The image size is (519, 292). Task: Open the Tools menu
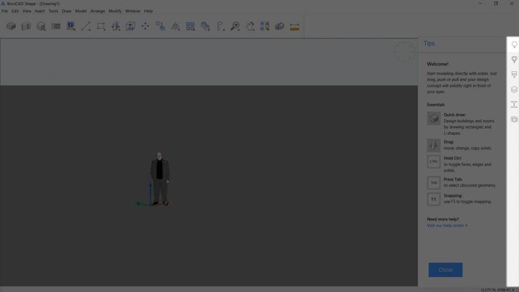coord(53,11)
